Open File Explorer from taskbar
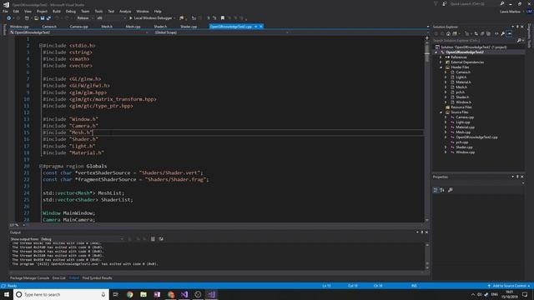This screenshot has width=534, height=300. [x=144, y=294]
